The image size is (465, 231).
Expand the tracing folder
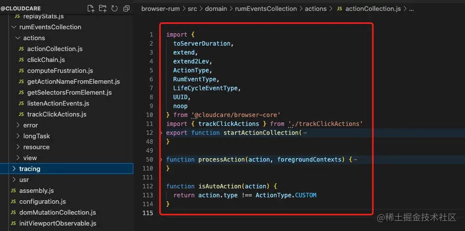(14, 169)
